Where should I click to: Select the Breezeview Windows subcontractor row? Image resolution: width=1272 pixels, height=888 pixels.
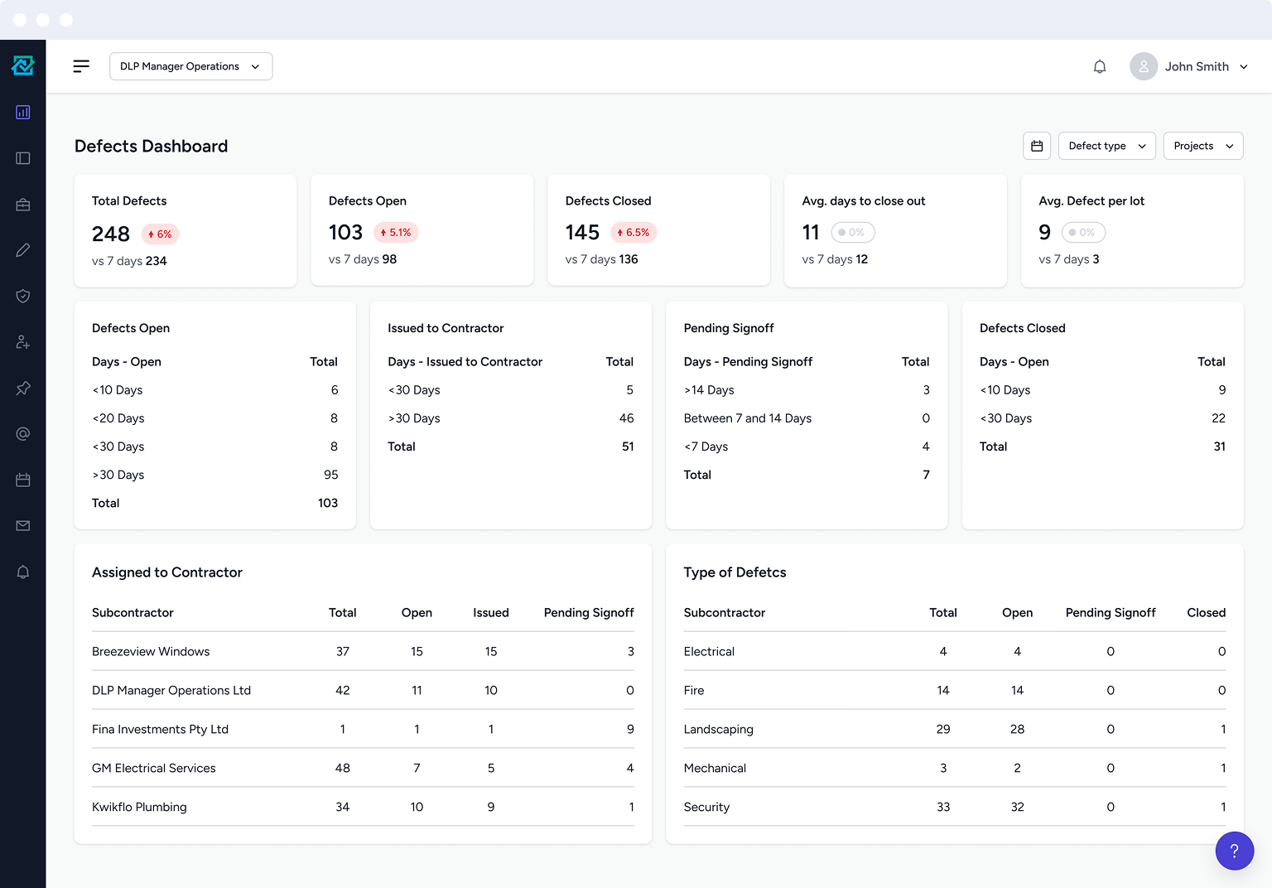click(x=151, y=651)
